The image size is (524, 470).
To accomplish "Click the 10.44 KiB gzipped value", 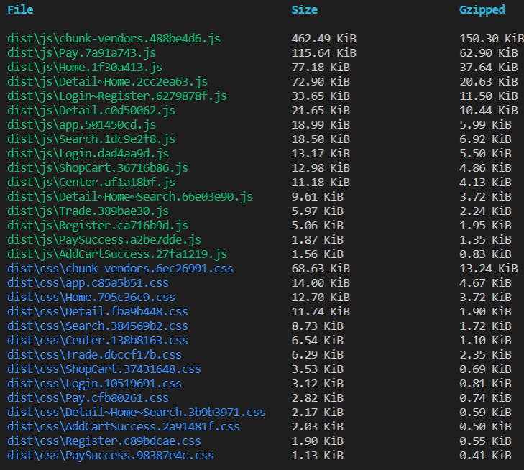I will tap(489, 110).
